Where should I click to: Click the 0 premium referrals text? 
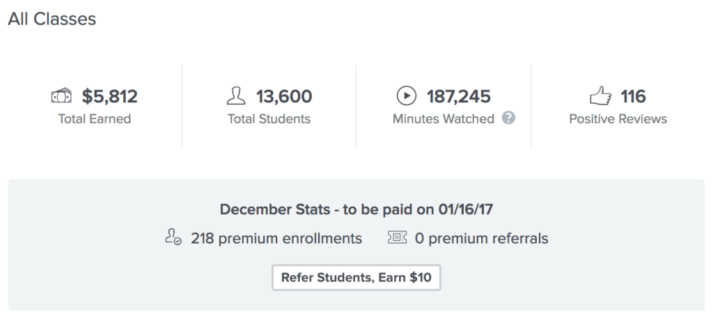(x=481, y=239)
